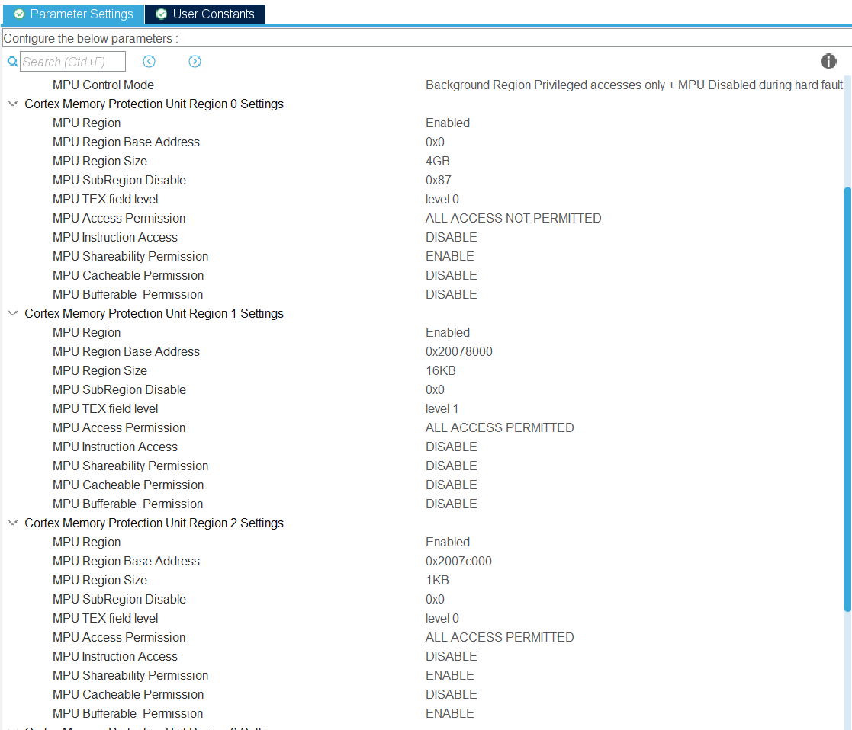Expand the Region 3 Settings at the bottom
The height and width of the screenshot is (730, 852).
tap(12, 727)
